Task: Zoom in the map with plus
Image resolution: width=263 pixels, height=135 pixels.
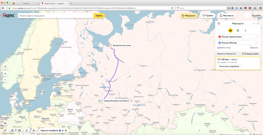Action: [x=5, y=74]
